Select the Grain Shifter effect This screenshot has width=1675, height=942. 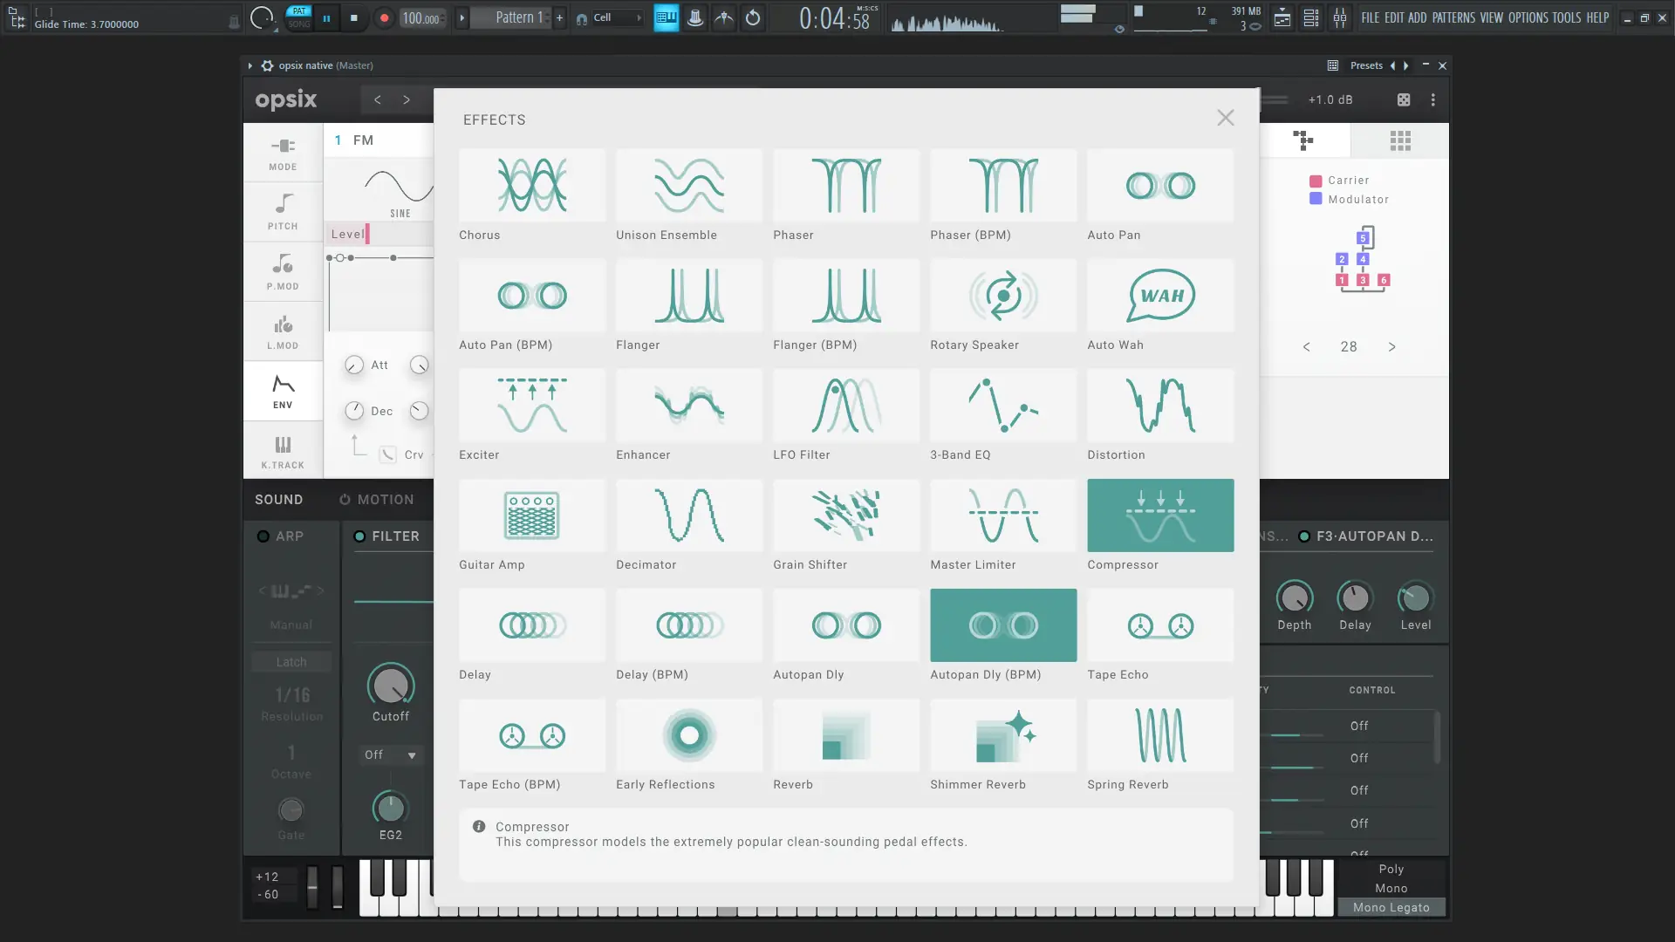tap(845, 515)
